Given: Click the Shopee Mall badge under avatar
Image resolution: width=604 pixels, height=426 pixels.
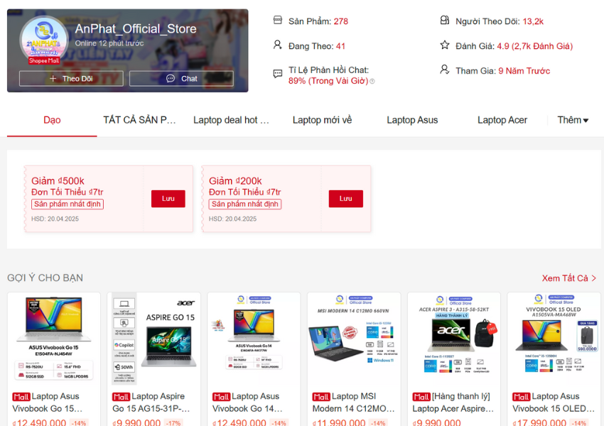Looking at the screenshot, I should (44, 61).
